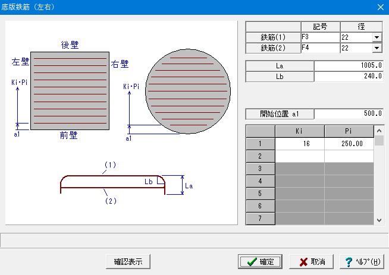Click the table scrollbar thumb

click(379, 141)
